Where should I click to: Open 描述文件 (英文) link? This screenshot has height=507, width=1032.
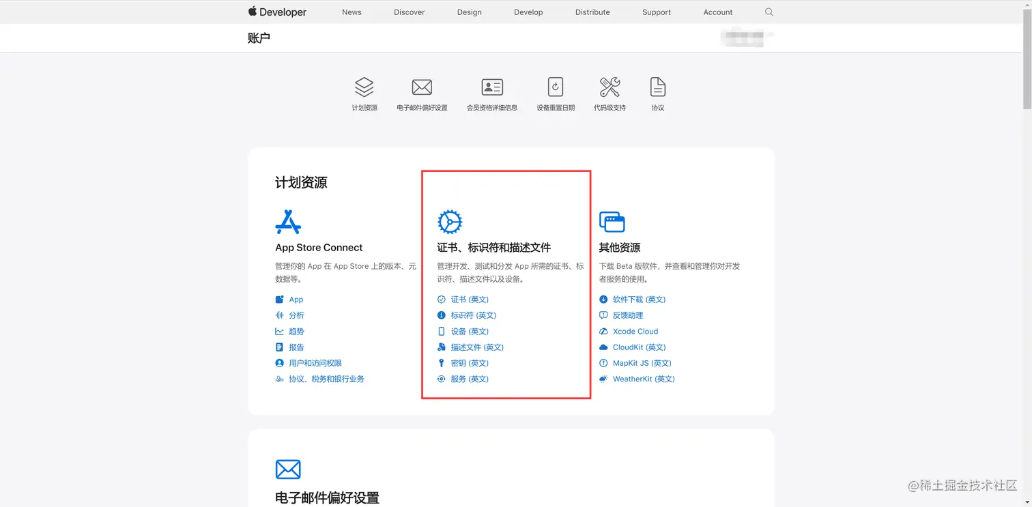click(478, 347)
